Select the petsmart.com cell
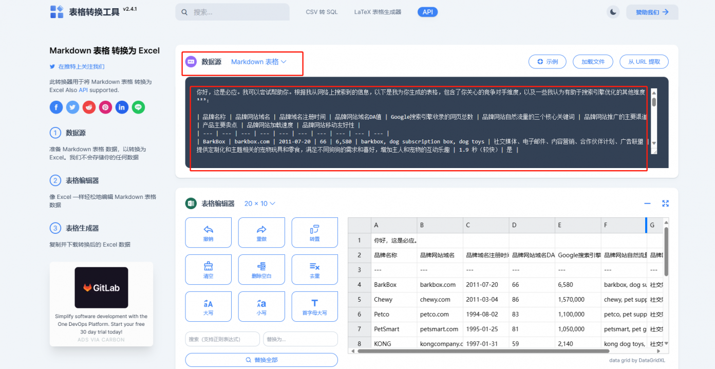Viewport: 715px width, 369px height. pyautogui.click(x=440, y=329)
